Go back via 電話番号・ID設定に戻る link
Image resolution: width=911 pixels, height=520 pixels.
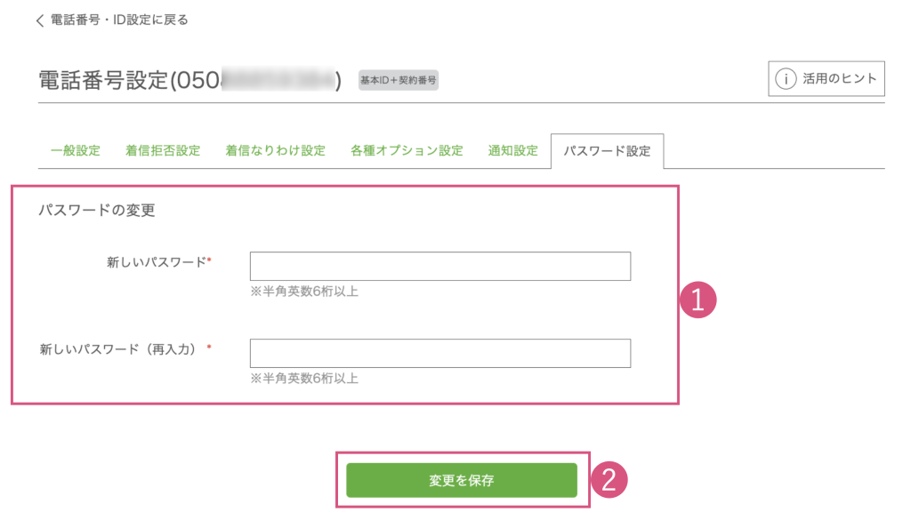pos(119,20)
